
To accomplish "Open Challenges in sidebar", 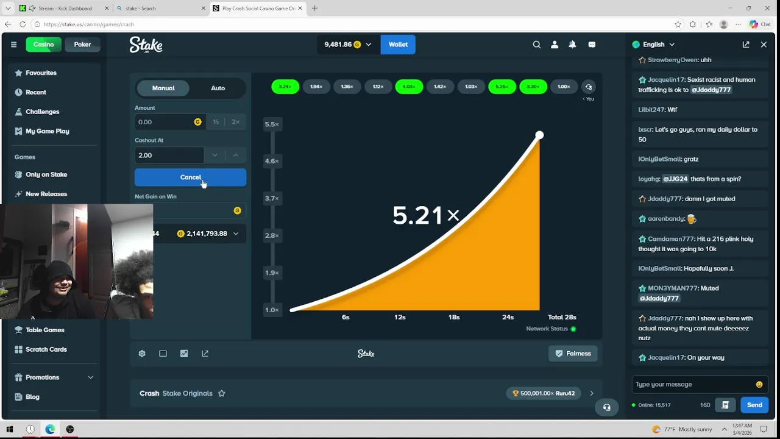I will point(42,112).
